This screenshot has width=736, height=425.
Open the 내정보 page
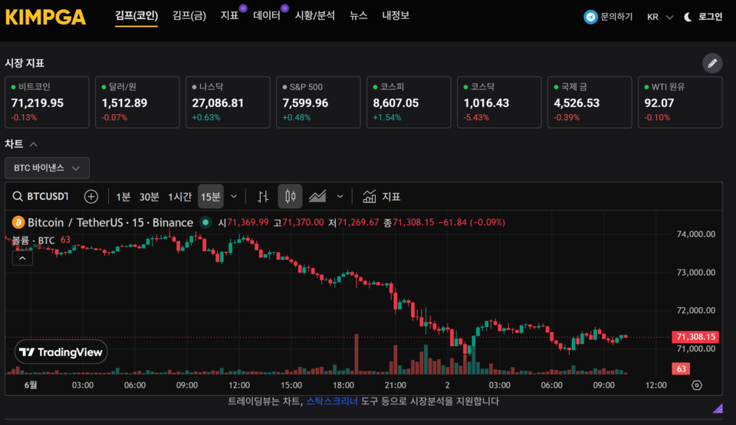pos(396,16)
